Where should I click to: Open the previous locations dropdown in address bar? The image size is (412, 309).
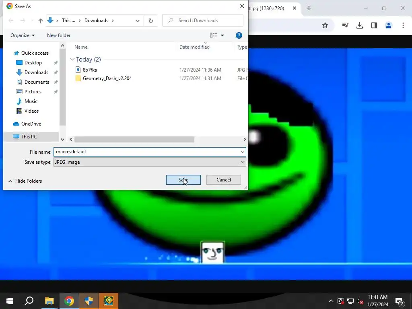[138, 21]
